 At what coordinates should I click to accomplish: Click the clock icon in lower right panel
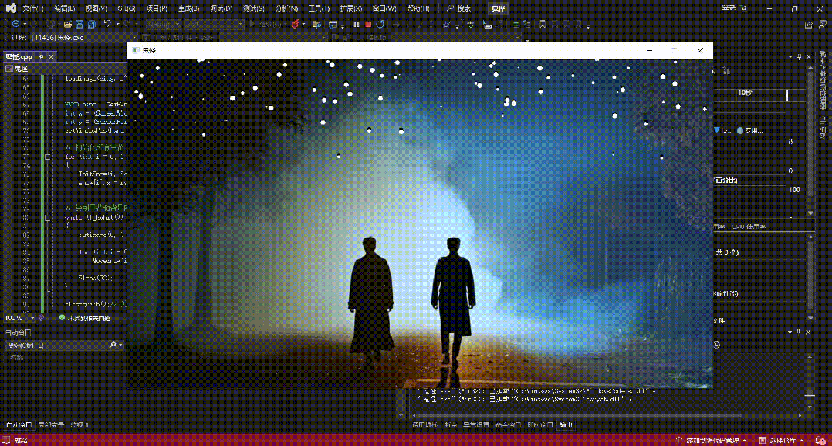[x=716, y=345]
